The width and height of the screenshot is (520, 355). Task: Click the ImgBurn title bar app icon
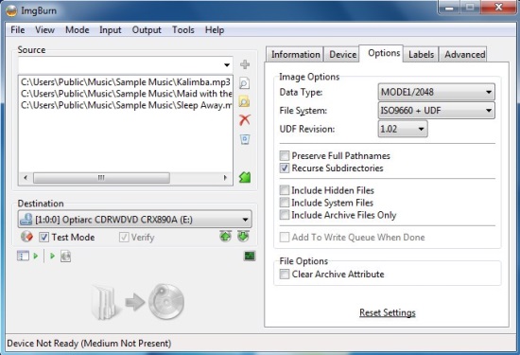point(11,11)
